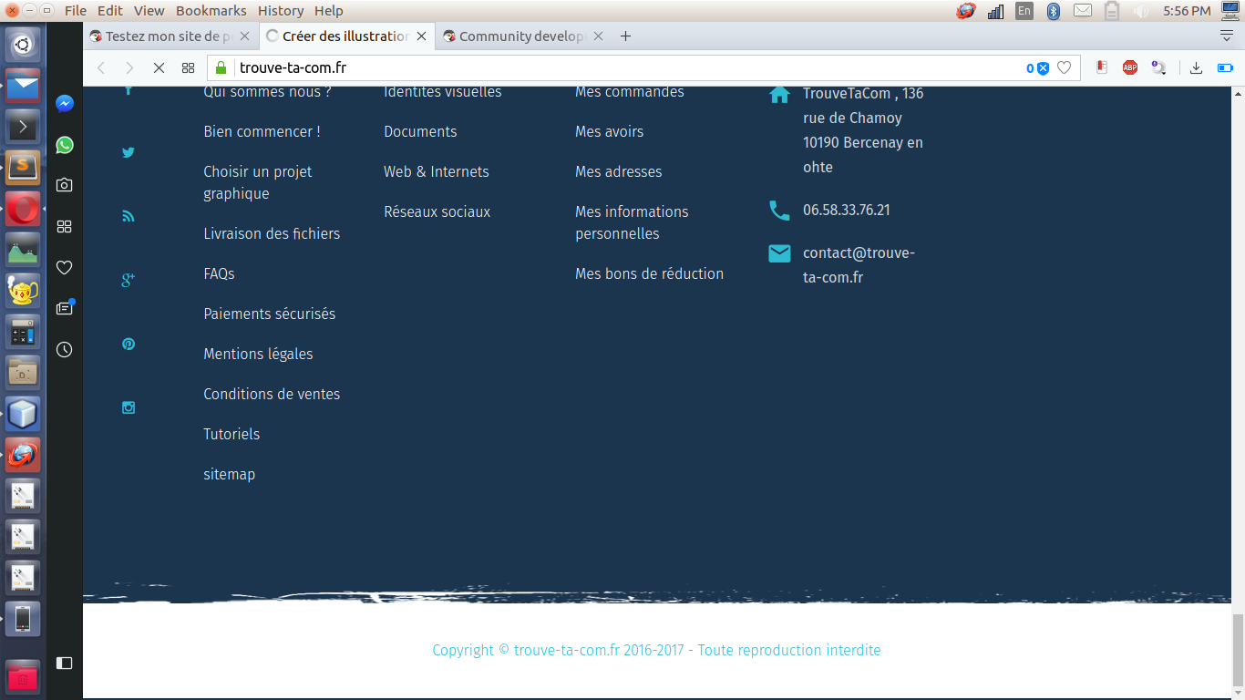The image size is (1245, 700).
Task: Open the Conditions de ventes link
Action: (x=272, y=394)
